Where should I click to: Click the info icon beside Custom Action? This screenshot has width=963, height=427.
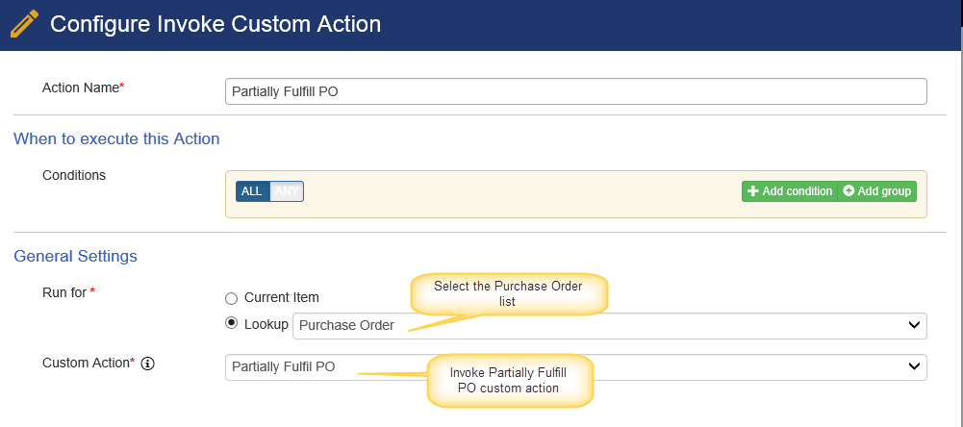point(147,364)
